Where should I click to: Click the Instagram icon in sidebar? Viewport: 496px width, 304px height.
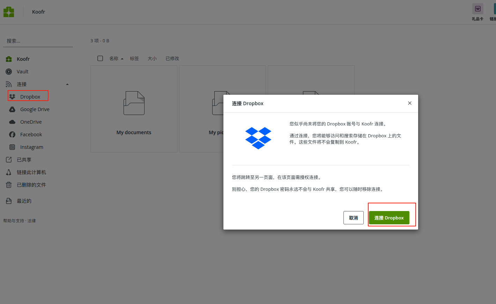tap(12, 147)
